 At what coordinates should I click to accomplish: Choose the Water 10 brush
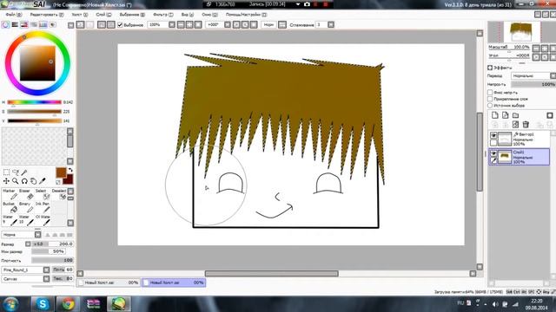coord(26,220)
